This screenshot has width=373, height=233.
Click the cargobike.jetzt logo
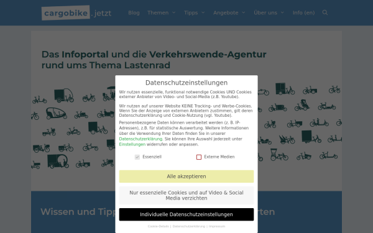76,13
